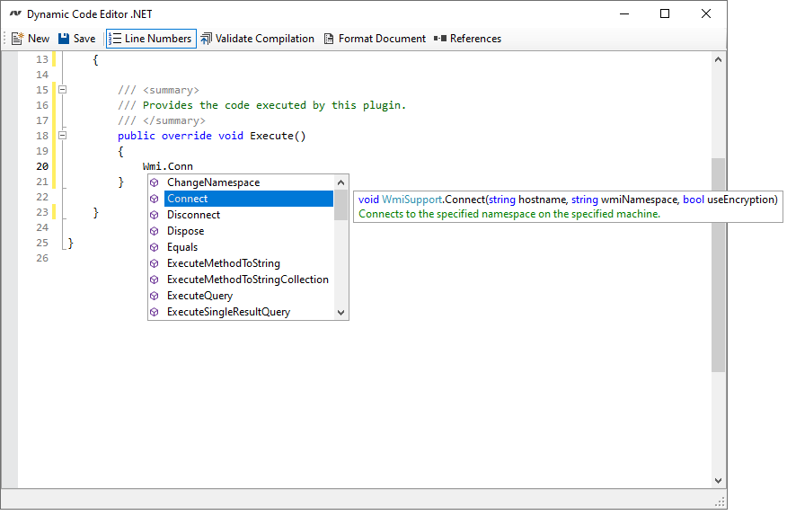
Task: Click the New document icon
Action: pos(18,39)
